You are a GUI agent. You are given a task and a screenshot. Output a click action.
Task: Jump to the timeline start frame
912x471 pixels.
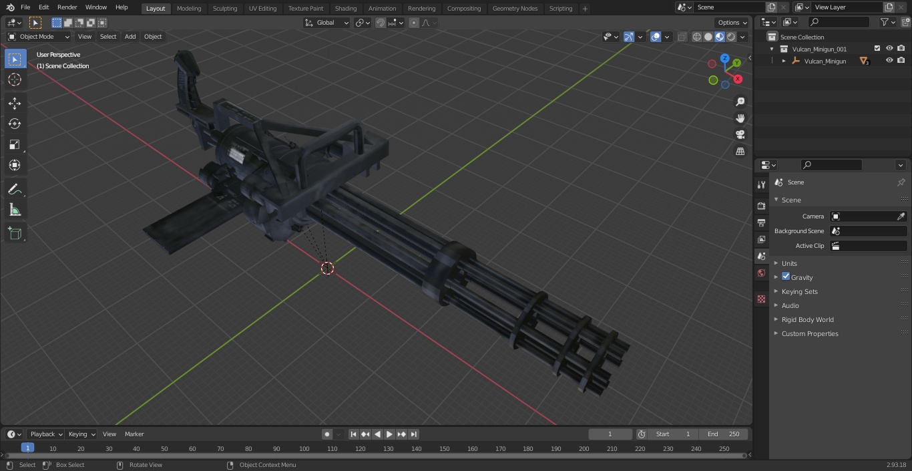click(354, 434)
